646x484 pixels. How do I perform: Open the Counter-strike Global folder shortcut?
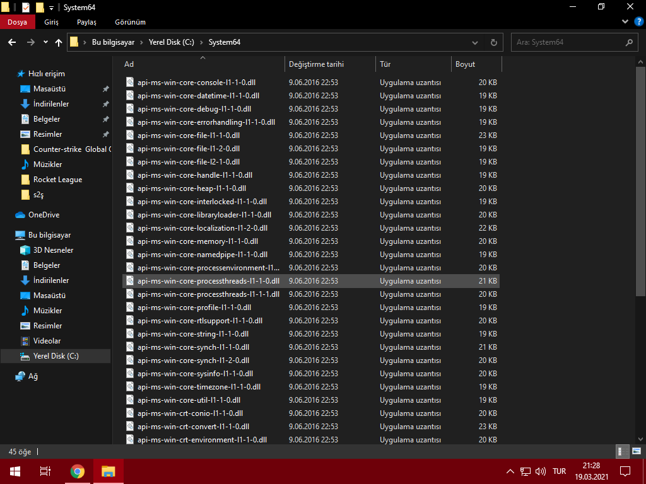[66, 149]
